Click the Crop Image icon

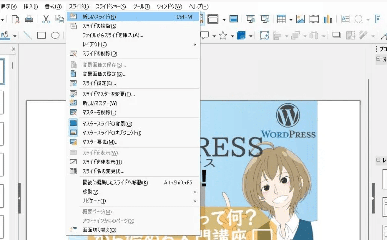point(350,36)
